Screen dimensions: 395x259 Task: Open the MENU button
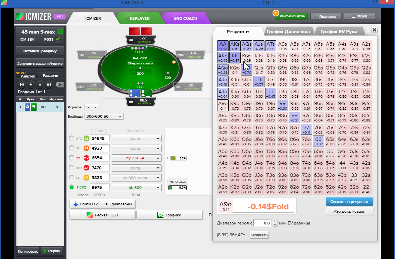point(359,16)
